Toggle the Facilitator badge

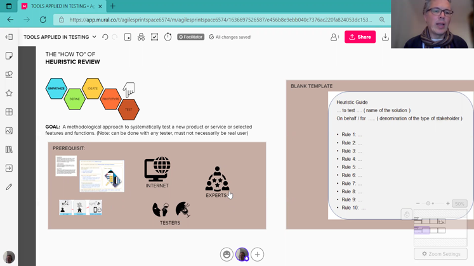click(191, 37)
